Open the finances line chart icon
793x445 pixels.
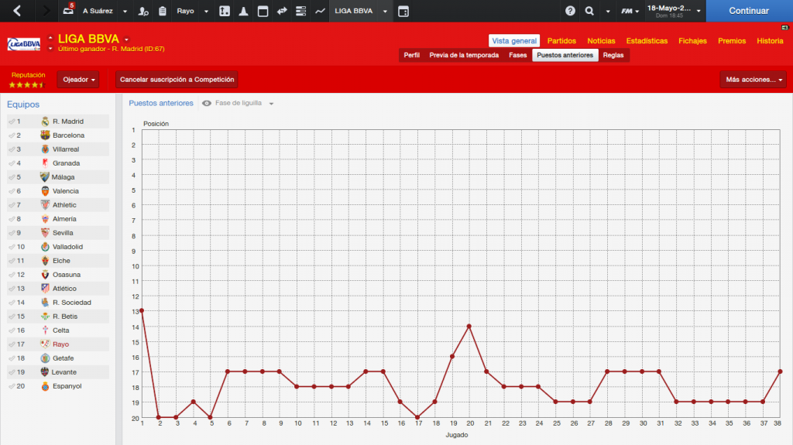pos(320,11)
